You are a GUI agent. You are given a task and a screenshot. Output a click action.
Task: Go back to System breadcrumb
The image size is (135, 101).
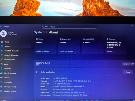[x=39, y=32]
